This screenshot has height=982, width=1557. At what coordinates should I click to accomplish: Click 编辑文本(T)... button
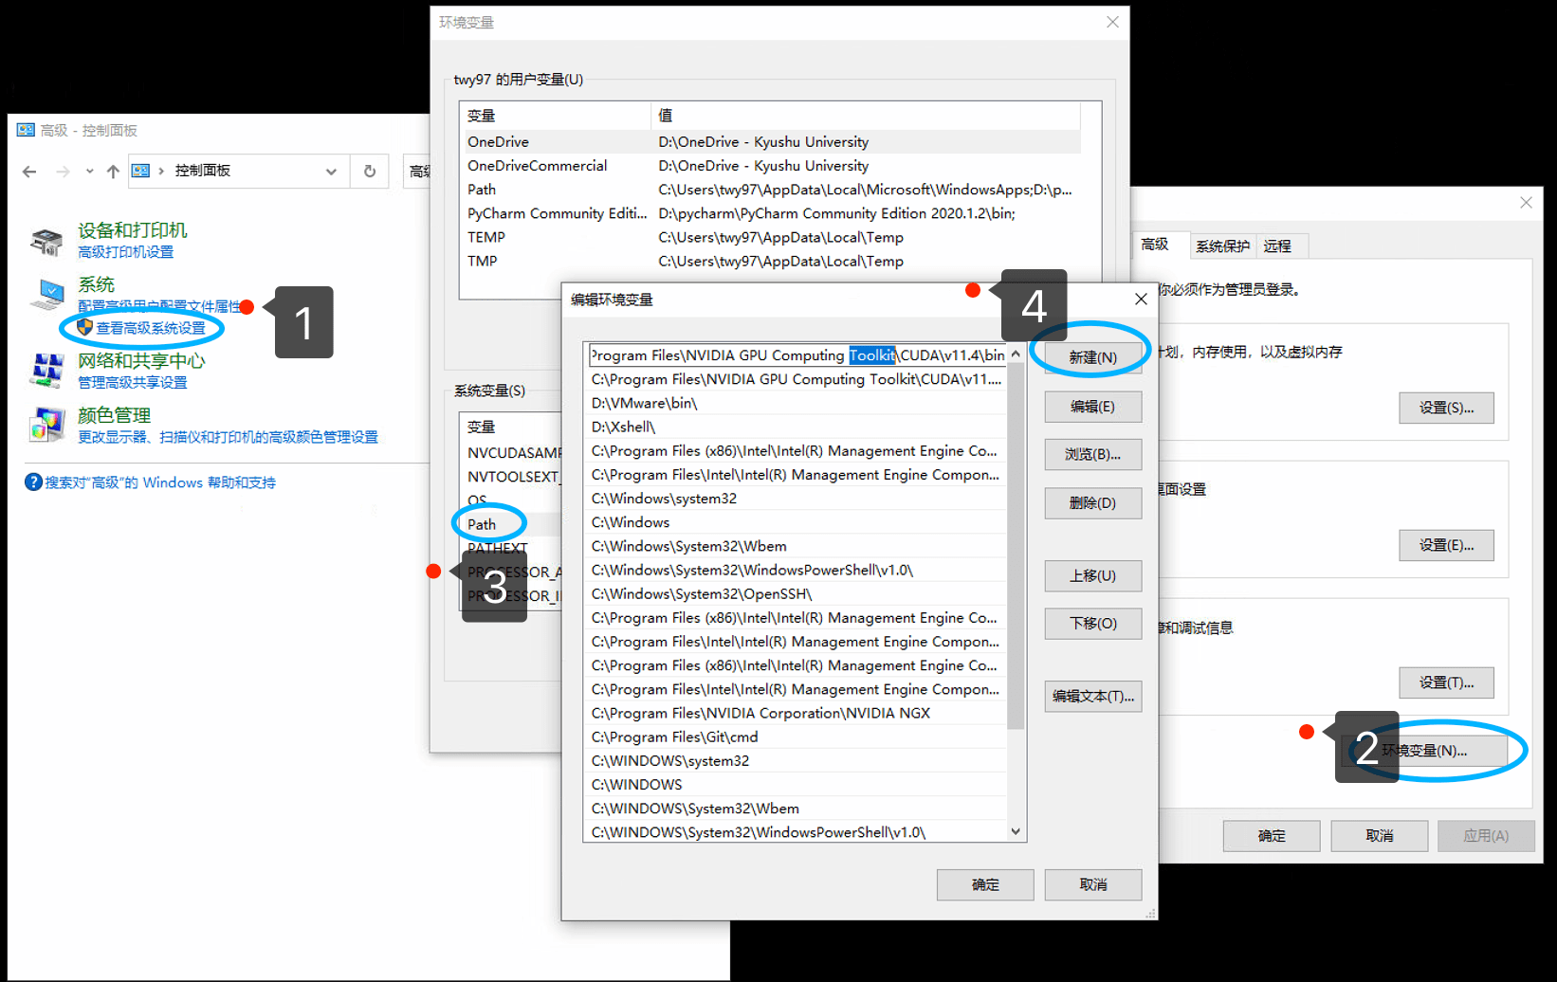click(1092, 696)
